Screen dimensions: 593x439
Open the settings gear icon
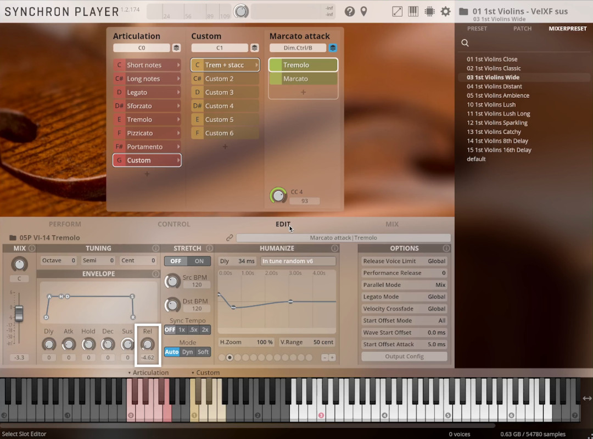[x=445, y=12]
